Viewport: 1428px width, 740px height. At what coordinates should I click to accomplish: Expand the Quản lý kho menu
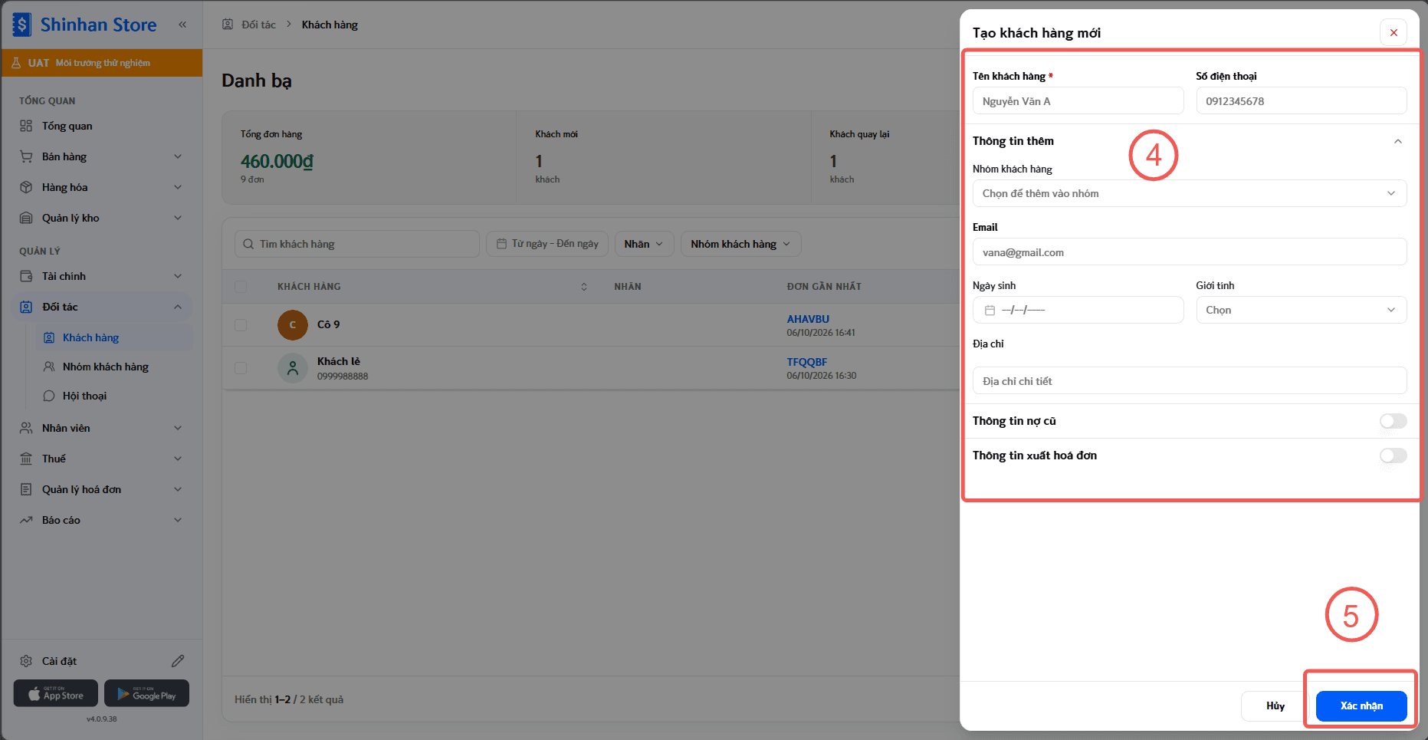pyautogui.click(x=101, y=218)
